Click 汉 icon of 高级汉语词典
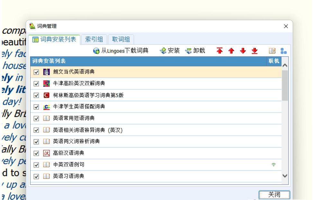The width and height of the screenshot is (313, 200). point(47,153)
